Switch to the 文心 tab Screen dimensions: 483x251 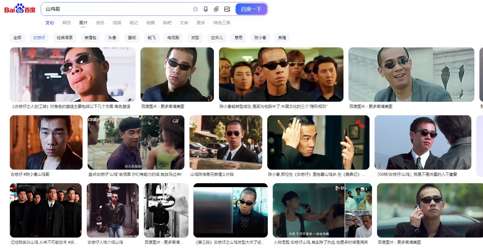pos(50,23)
